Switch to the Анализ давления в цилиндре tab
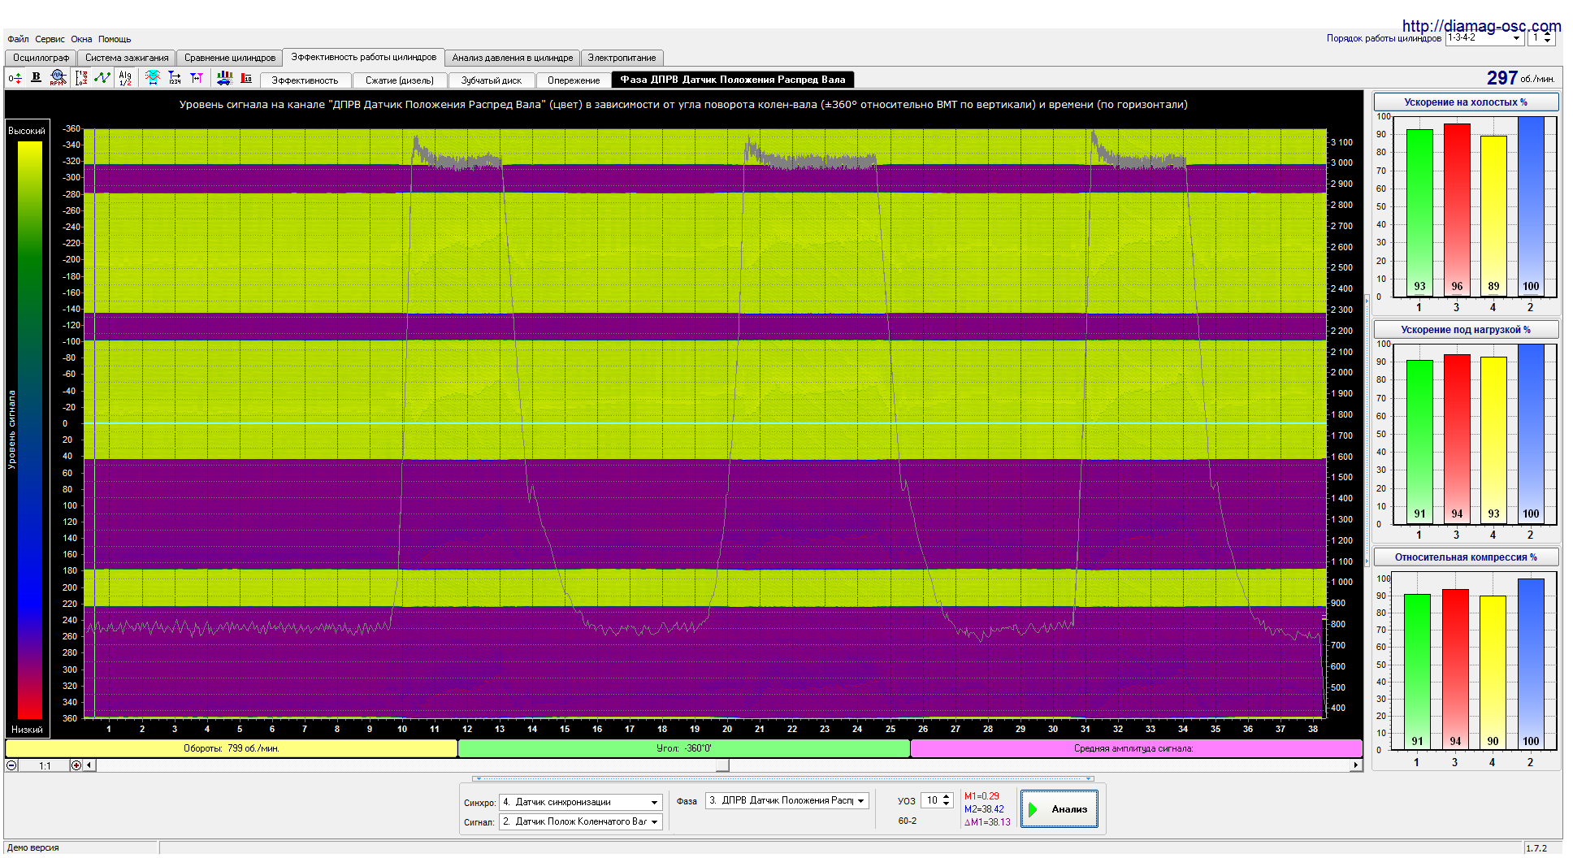The image size is (1573, 858). coord(512,58)
